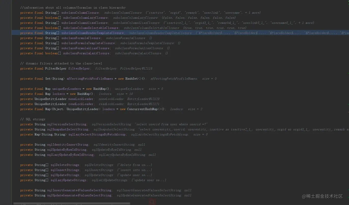
Task: Click the 稀土掘金技术社区 watermark link
Action: (321, 196)
